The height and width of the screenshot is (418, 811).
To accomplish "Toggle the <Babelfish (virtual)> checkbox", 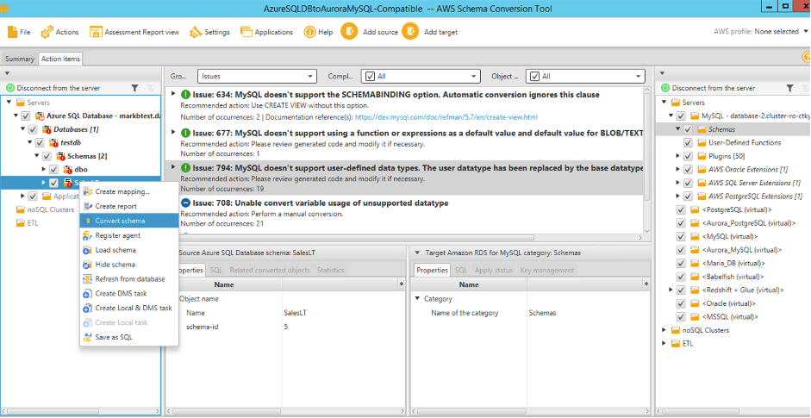I will pos(681,277).
